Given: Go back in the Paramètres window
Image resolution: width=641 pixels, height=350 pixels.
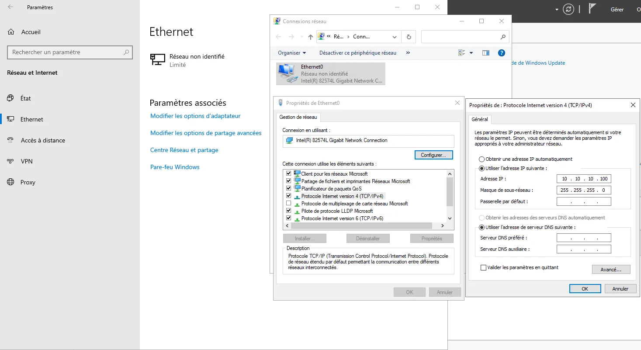Looking at the screenshot, I should point(10,7).
